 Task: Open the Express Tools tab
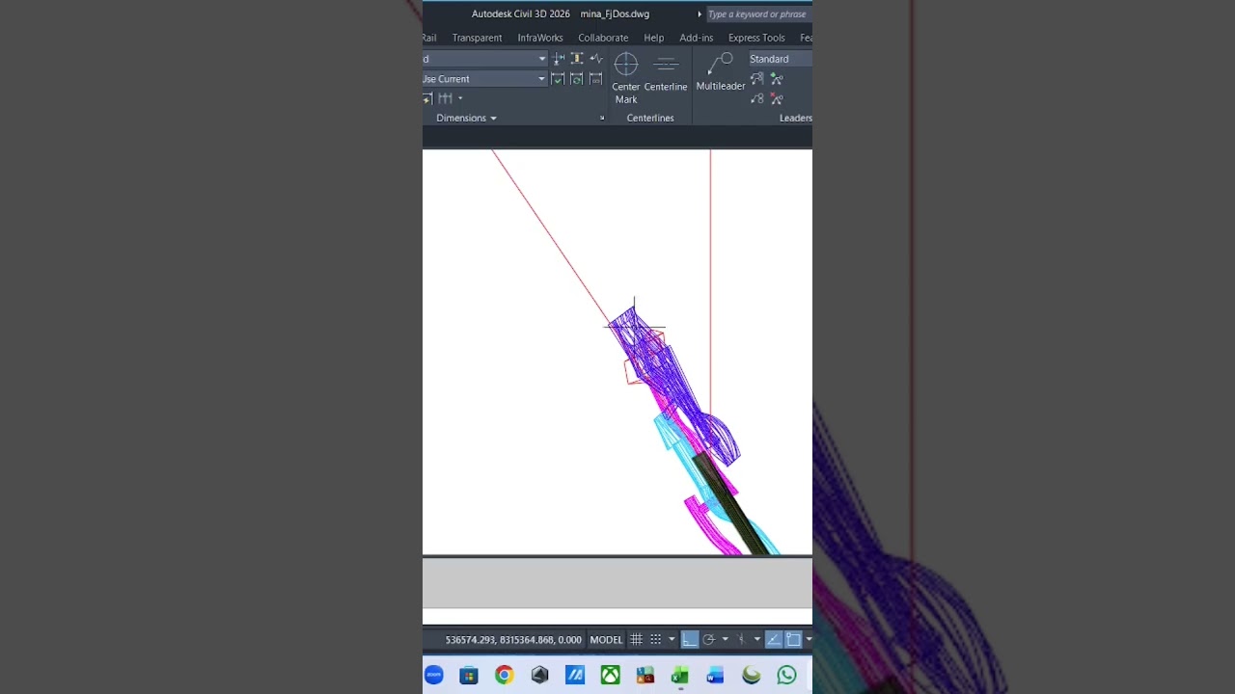click(756, 38)
